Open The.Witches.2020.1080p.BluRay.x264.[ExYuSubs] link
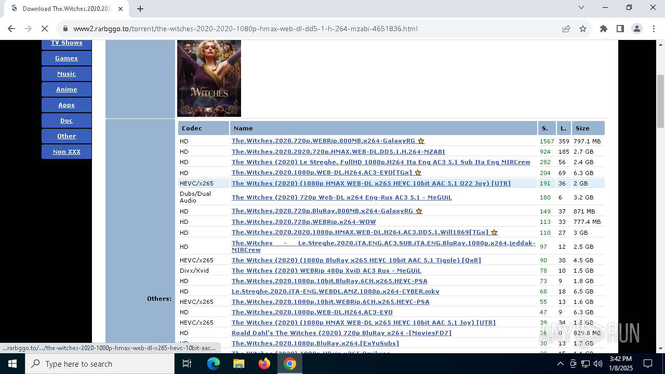 pyautogui.click(x=315, y=343)
